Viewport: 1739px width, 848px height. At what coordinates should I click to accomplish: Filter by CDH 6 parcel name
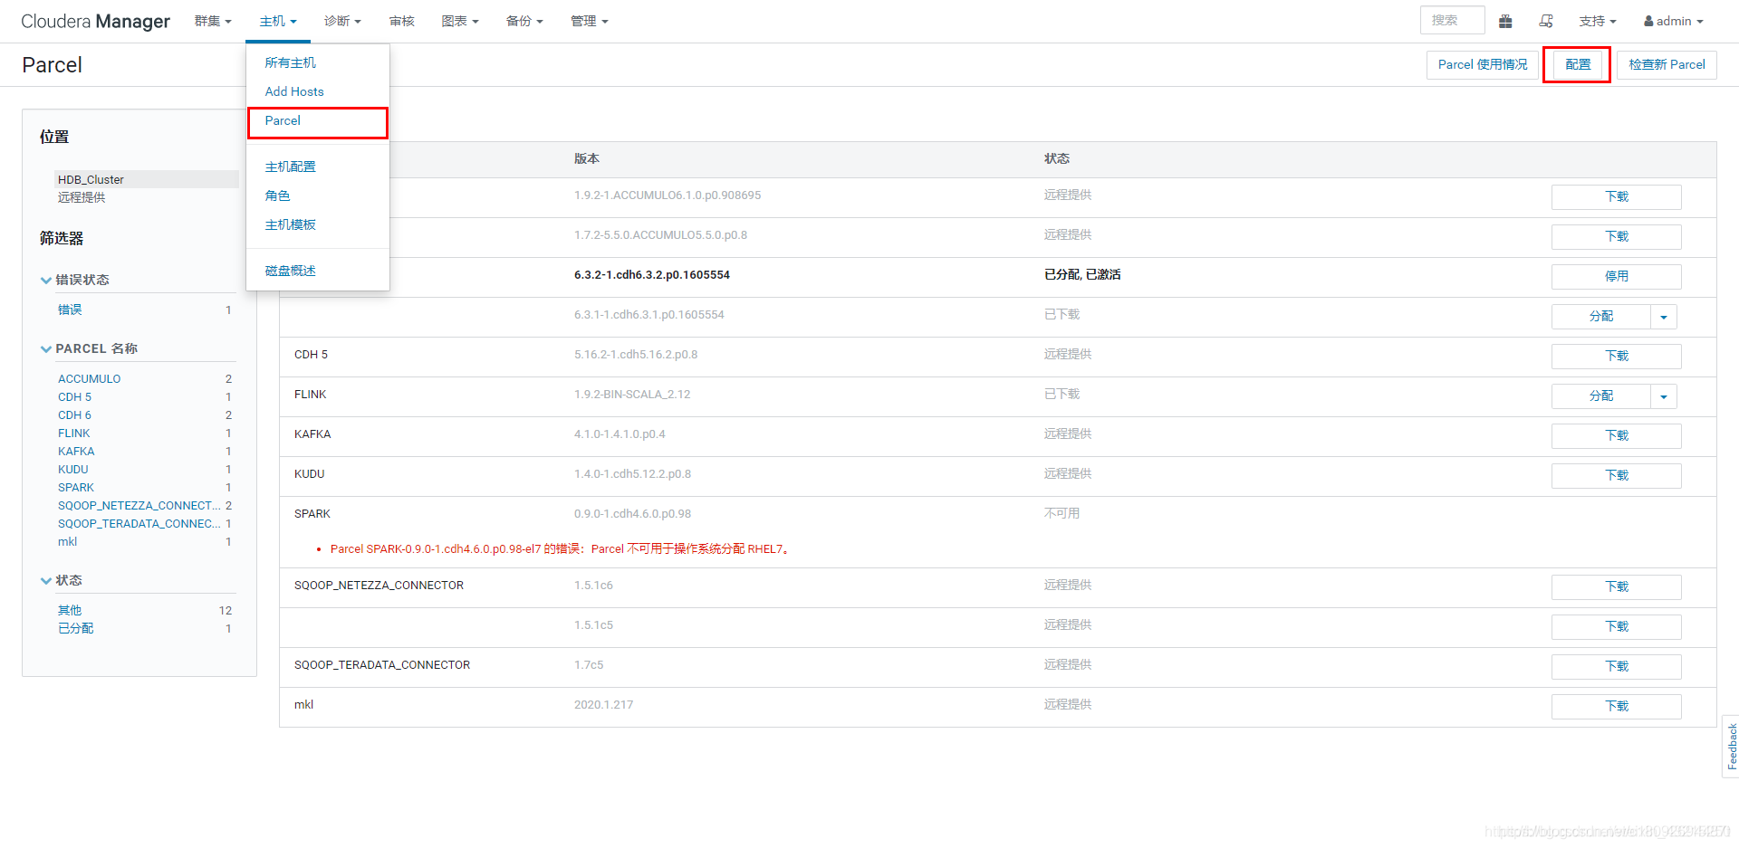[74, 415]
